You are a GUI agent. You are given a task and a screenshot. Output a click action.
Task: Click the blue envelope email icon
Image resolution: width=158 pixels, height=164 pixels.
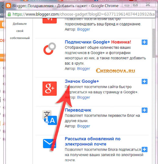pos(50,143)
